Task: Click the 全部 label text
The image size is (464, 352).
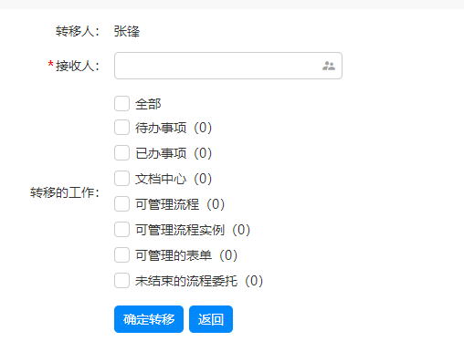Action: [x=148, y=104]
